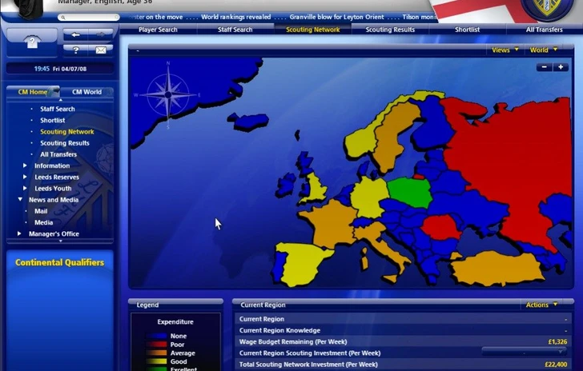Switch to the Player Search tab
Screen dimensions: 583x371
pos(158,30)
